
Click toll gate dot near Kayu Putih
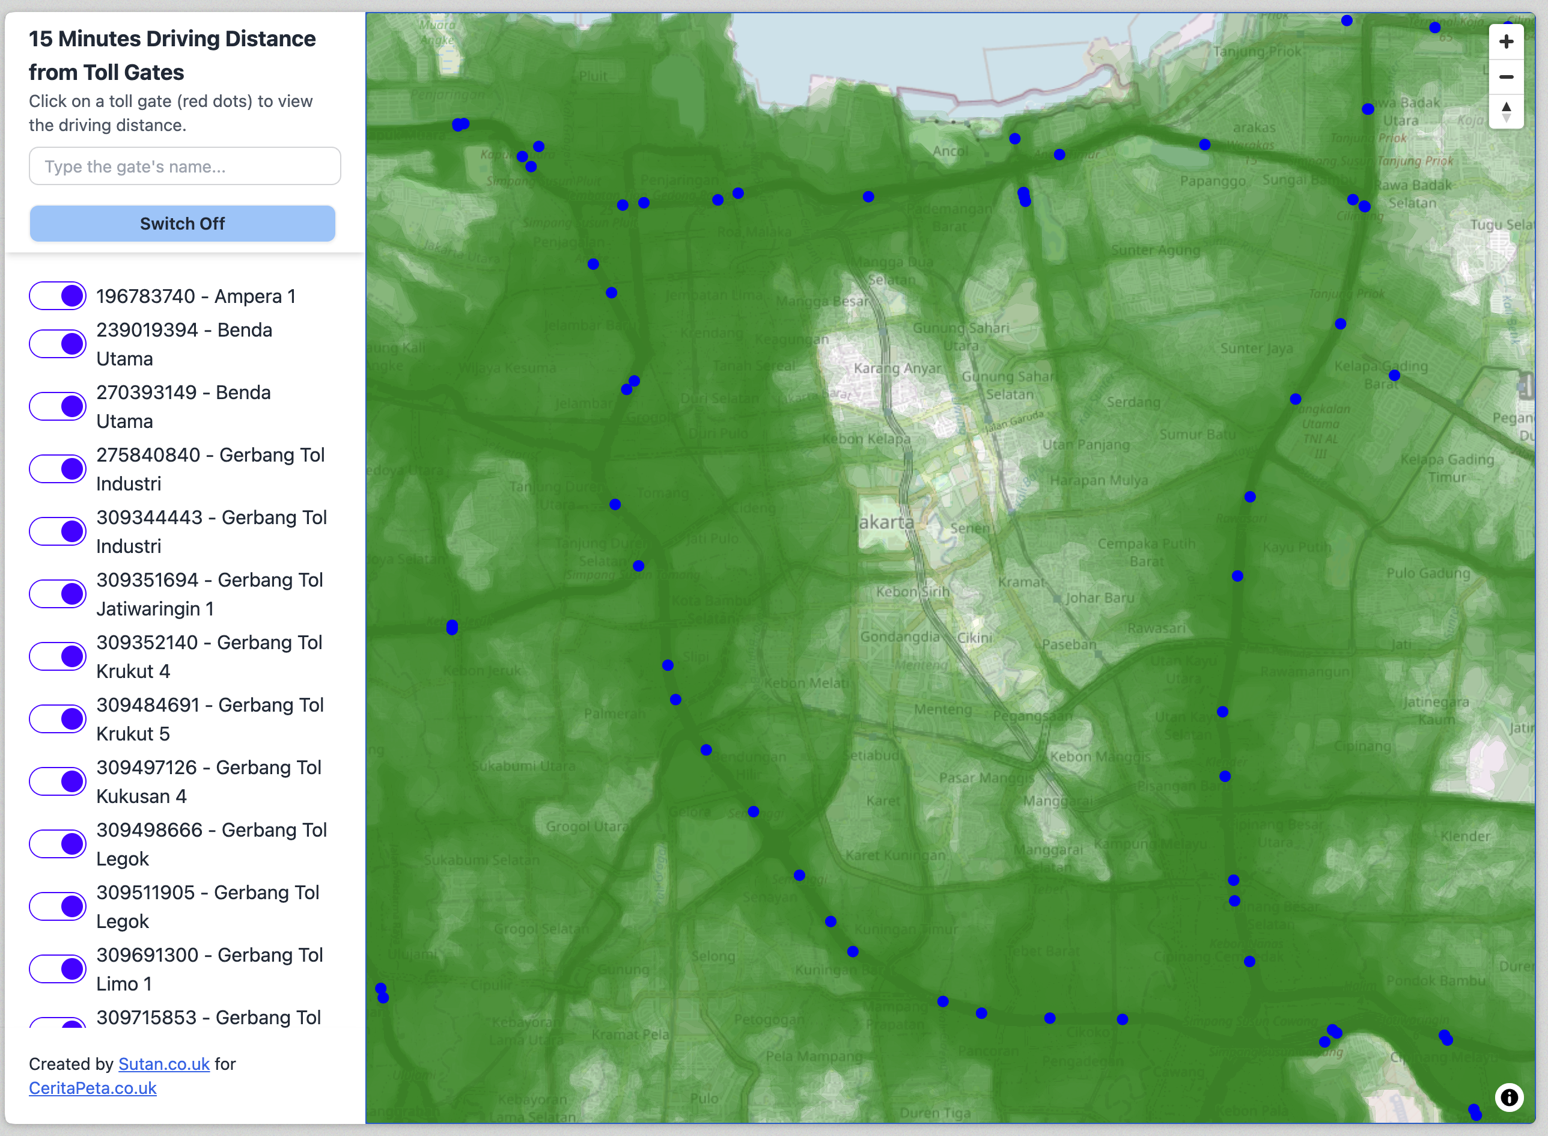click(x=1237, y=576)
